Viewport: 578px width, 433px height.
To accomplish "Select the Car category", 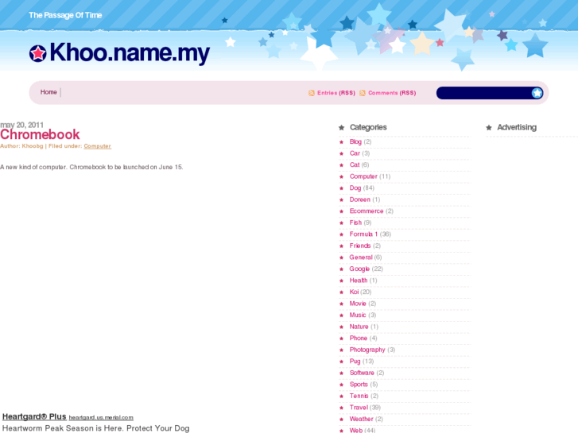I will [355, 153].
